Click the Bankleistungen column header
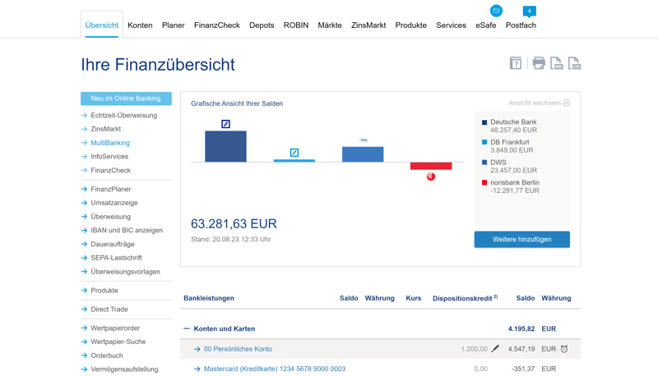Screen dimensions: 658x376 [x=209, y=298]
